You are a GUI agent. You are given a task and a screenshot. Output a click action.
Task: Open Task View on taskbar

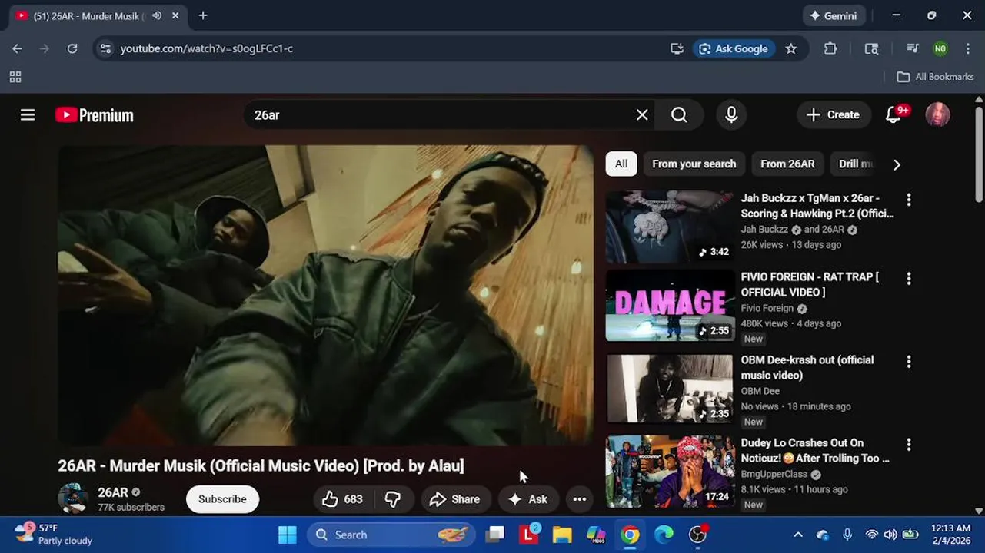point(494,535)
